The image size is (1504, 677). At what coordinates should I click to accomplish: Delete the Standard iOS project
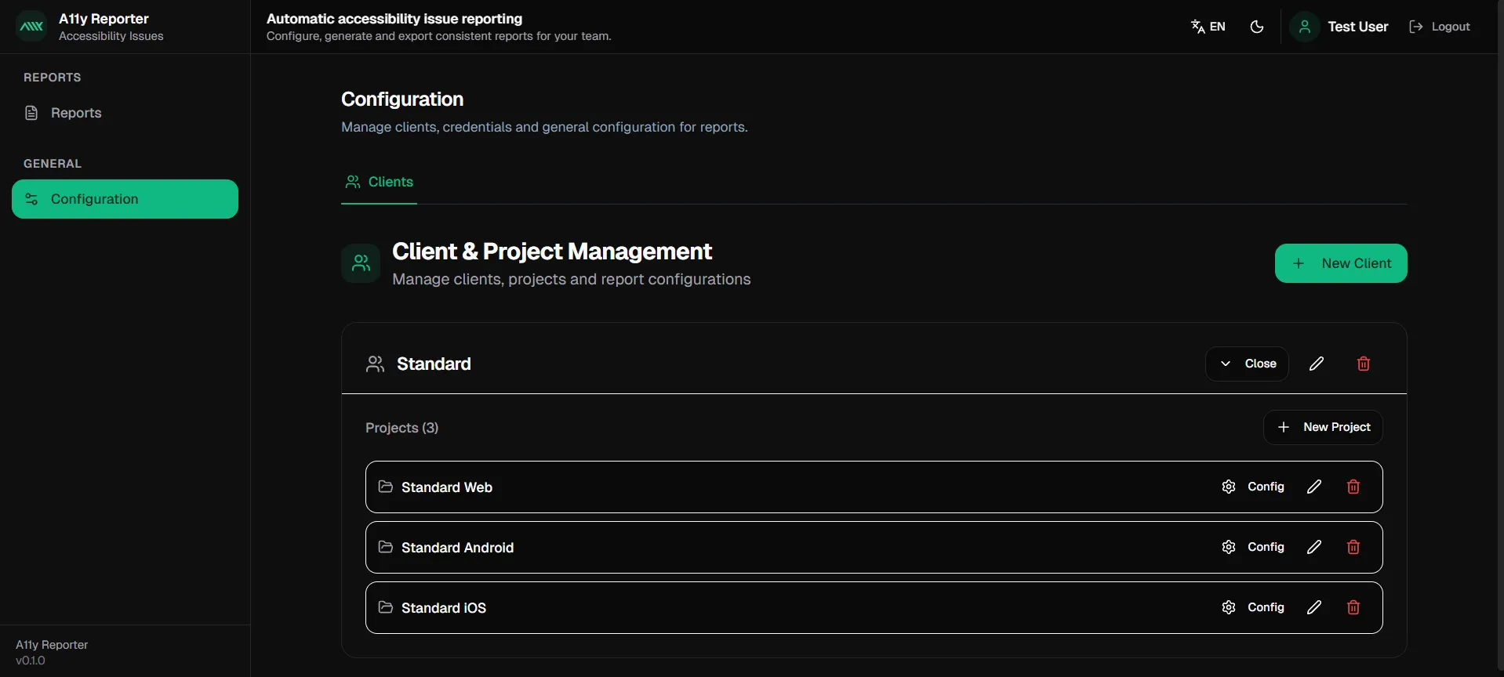pyautogui.click(x=1353, y=607)
